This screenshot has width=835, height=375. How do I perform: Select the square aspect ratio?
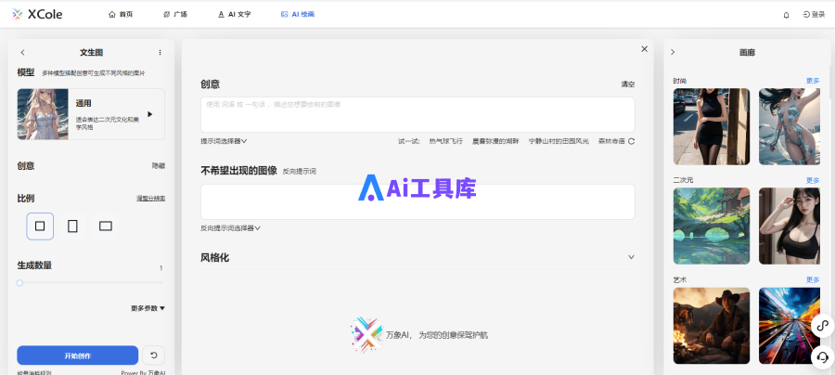40,226
